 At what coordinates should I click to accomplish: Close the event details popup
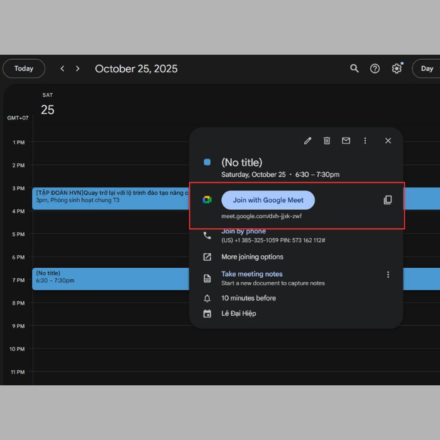click(388, 141)
